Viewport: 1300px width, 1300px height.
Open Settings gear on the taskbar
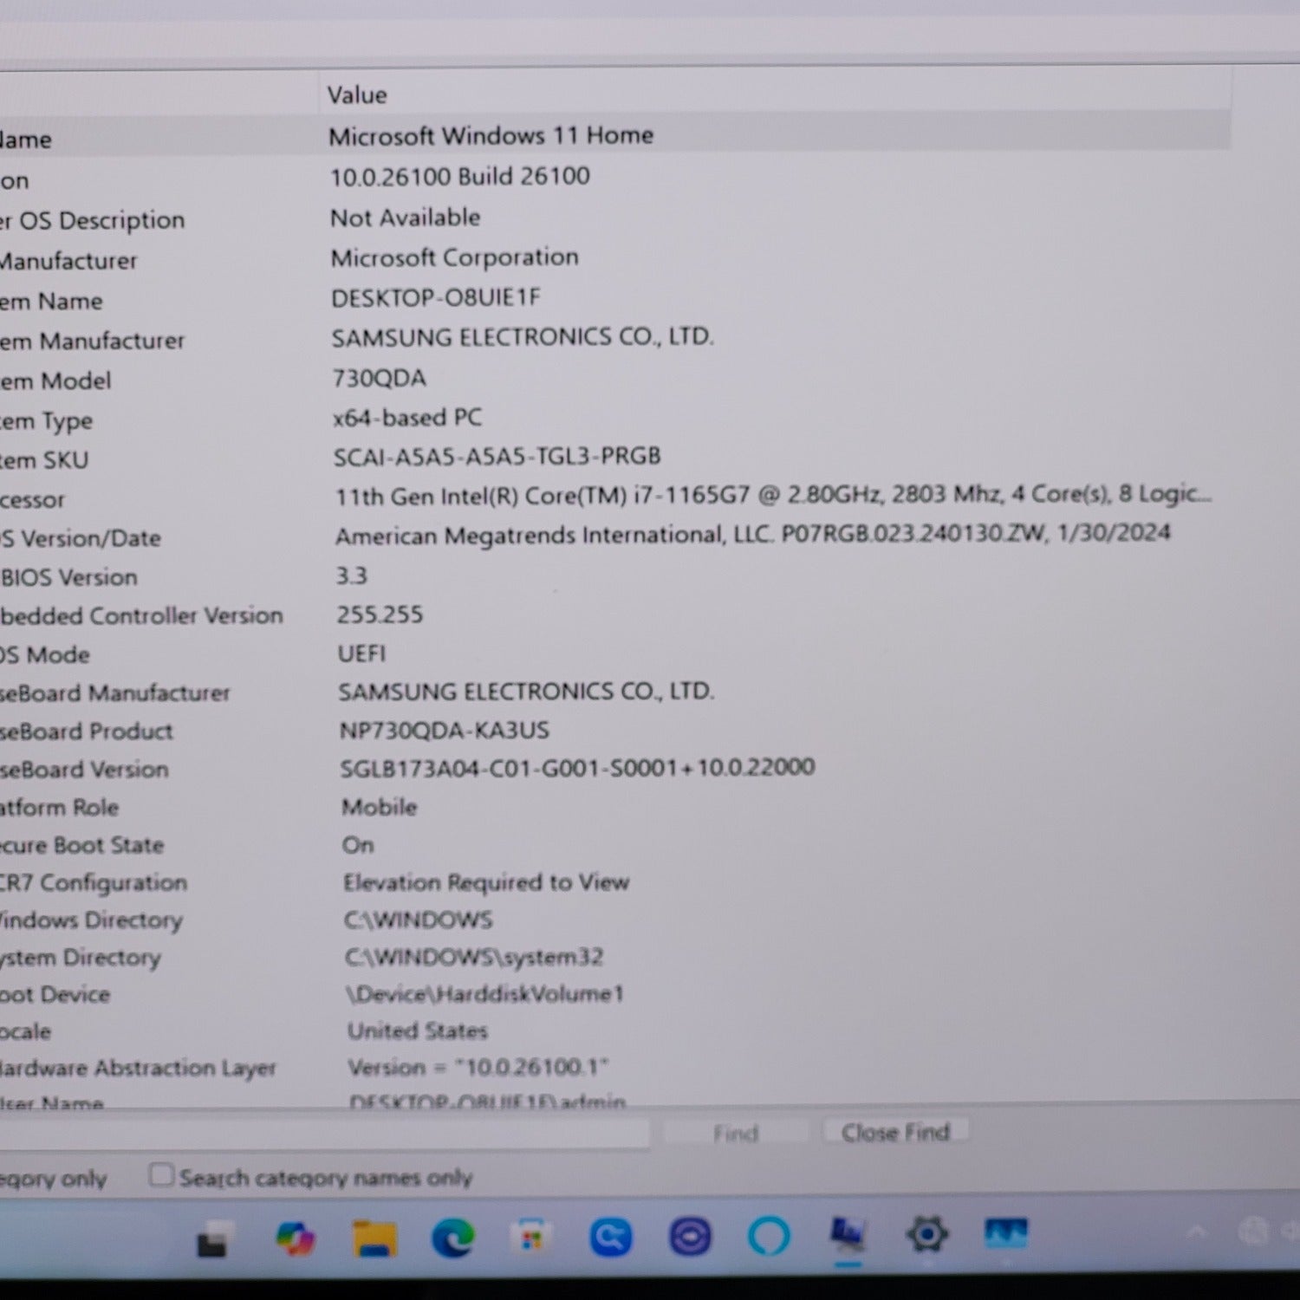pyautogui.click(x=927, y=1235)
